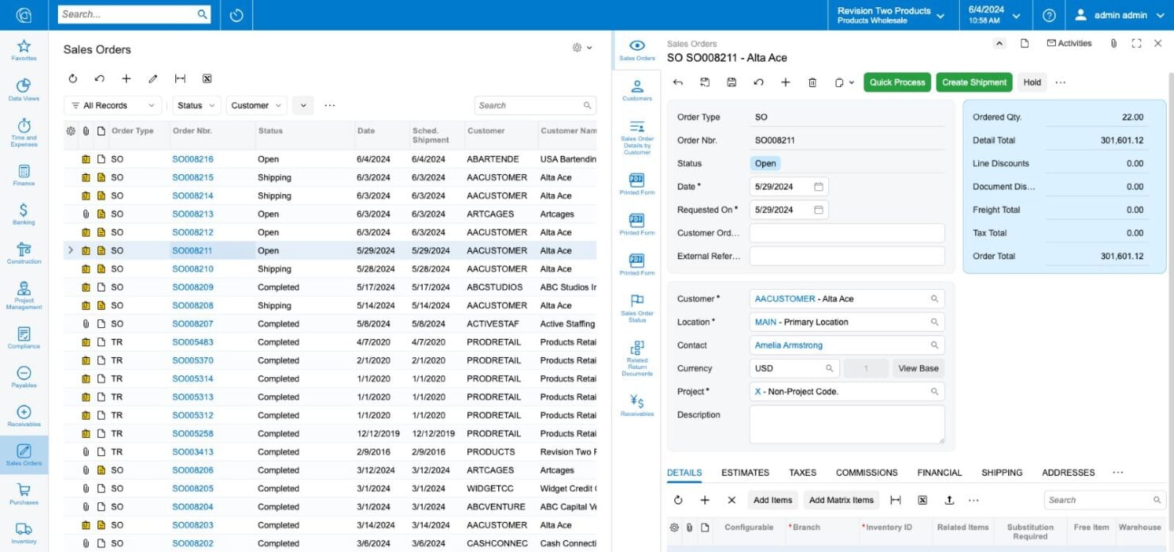Select the Edit pencil icon above the orders grid
Image resolution: width=1174 pixels, height=552 pixels.
click(x=153, y=78)
